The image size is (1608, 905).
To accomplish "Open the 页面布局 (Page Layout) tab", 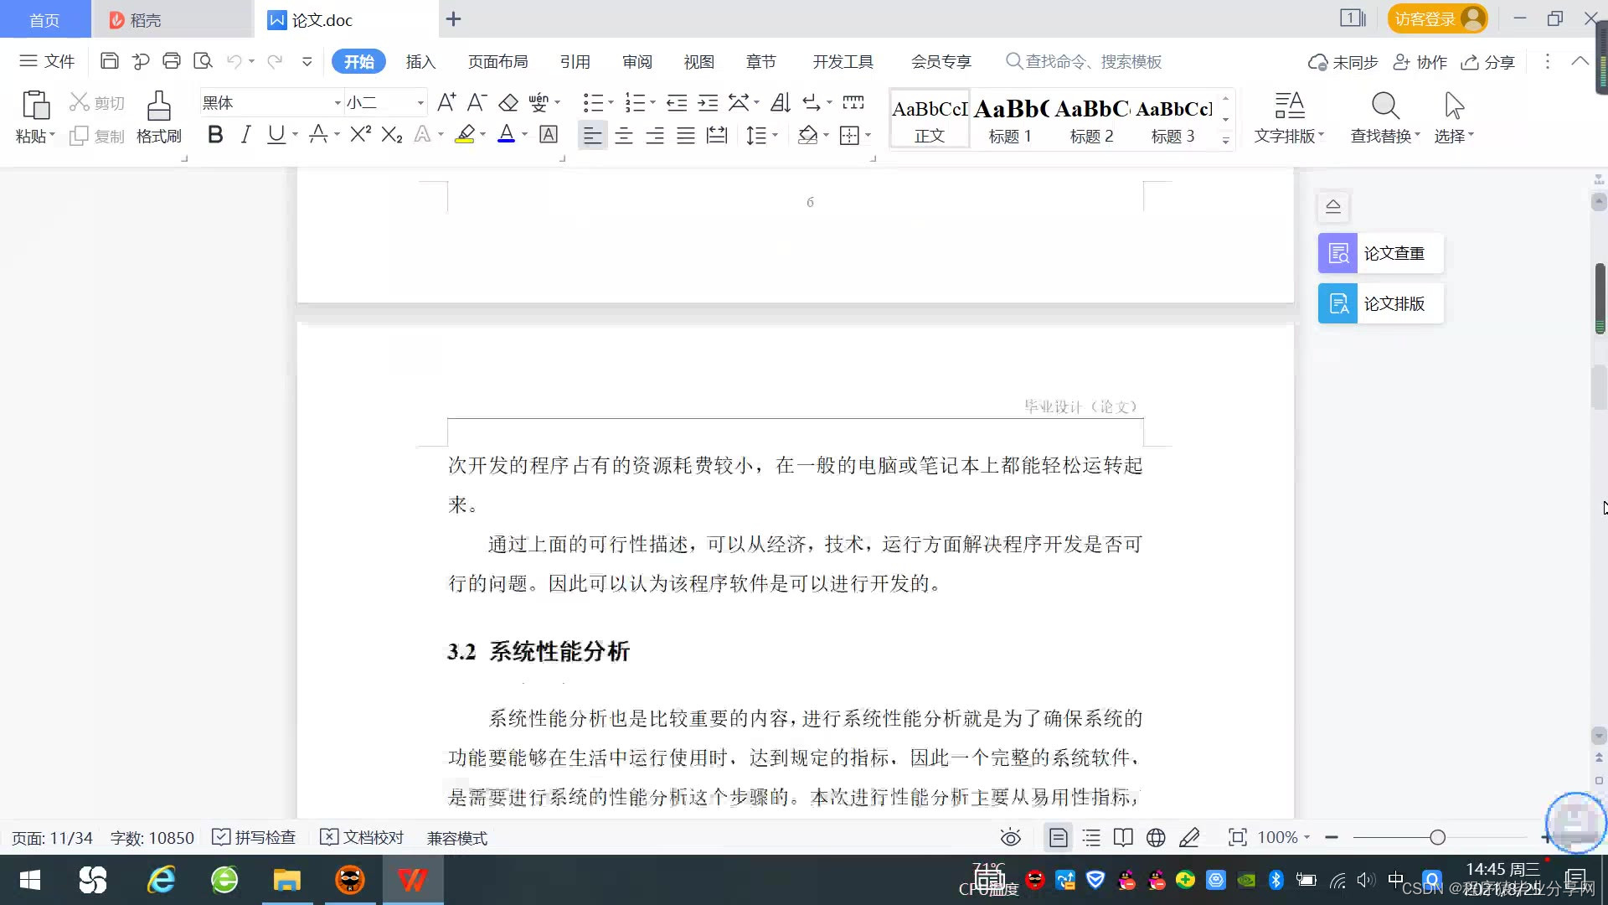I will click(x=497, y=61).
